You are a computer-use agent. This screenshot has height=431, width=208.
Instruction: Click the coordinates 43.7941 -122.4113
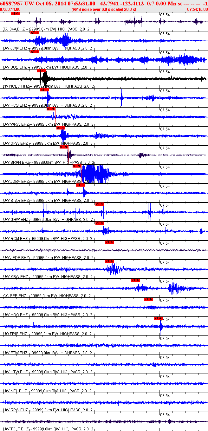[122, 3]
